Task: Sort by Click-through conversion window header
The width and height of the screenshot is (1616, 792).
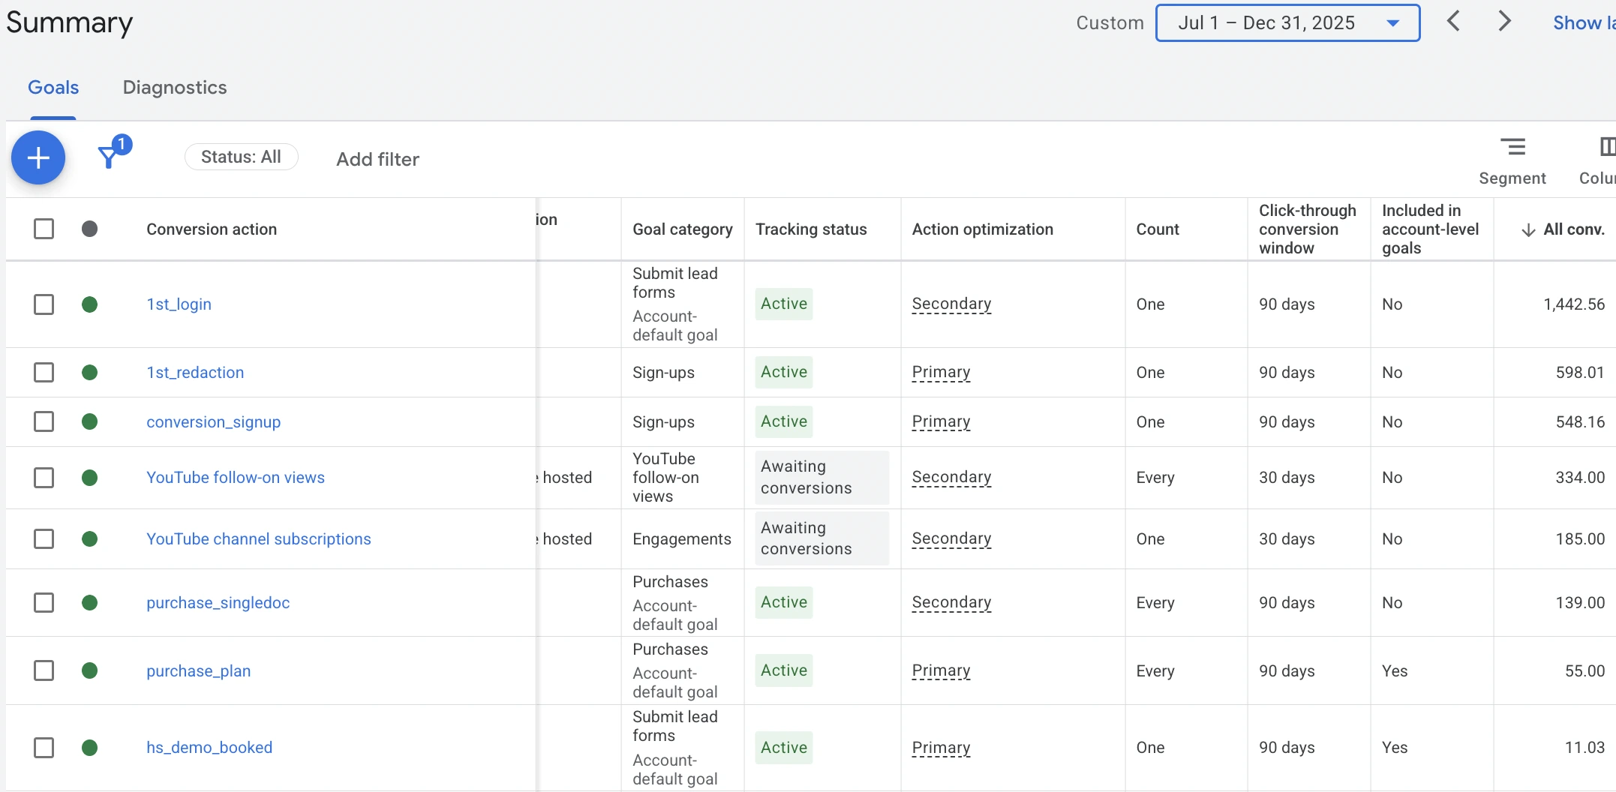Action: click(x=1307, y=229)
